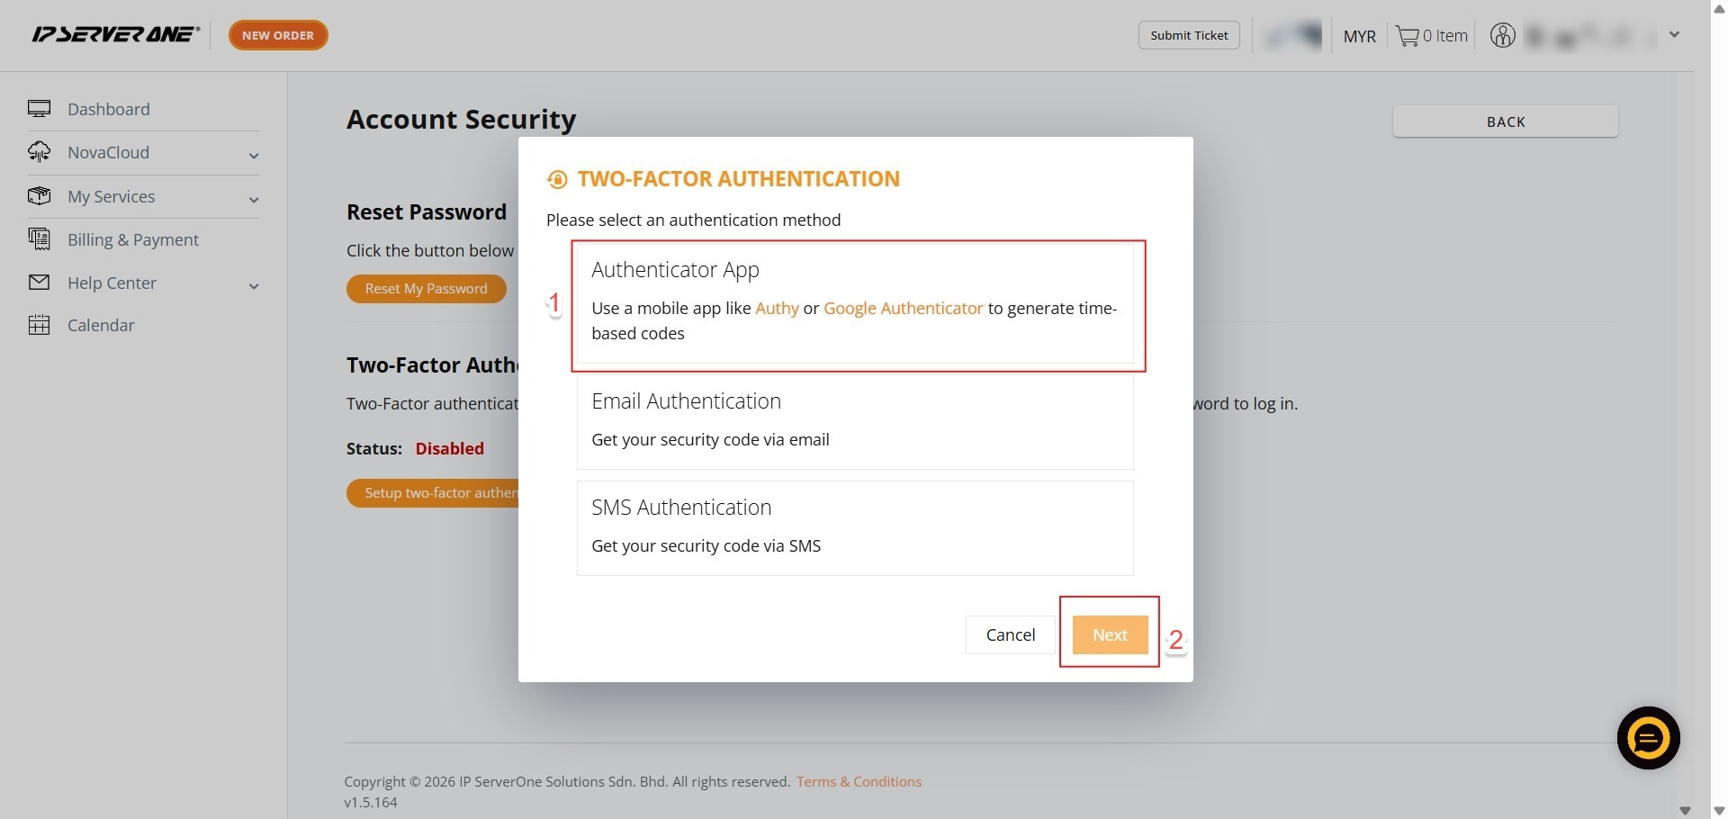Click the Submit Ticket button
The image size is (1728, 819).
pos(1188,35)
